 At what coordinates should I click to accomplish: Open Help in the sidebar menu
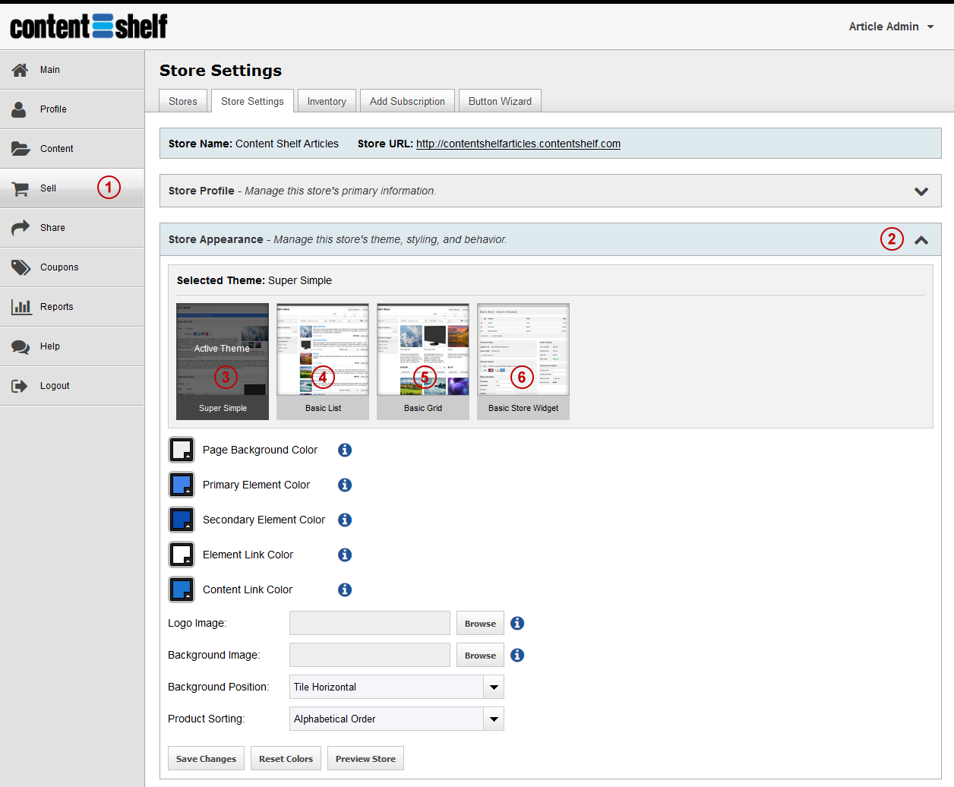(x=72, y=346)
